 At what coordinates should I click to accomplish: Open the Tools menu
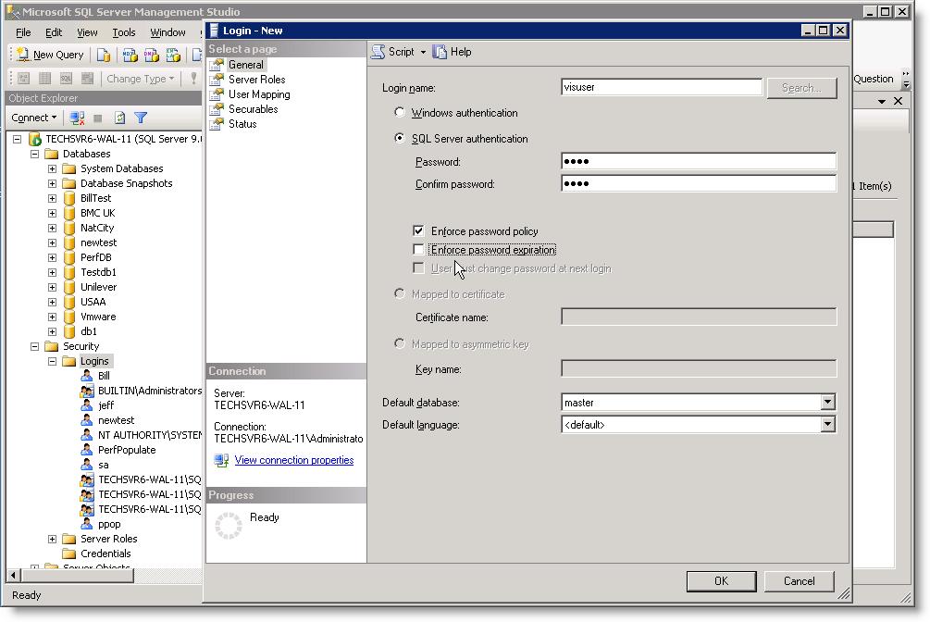(124, 32)
